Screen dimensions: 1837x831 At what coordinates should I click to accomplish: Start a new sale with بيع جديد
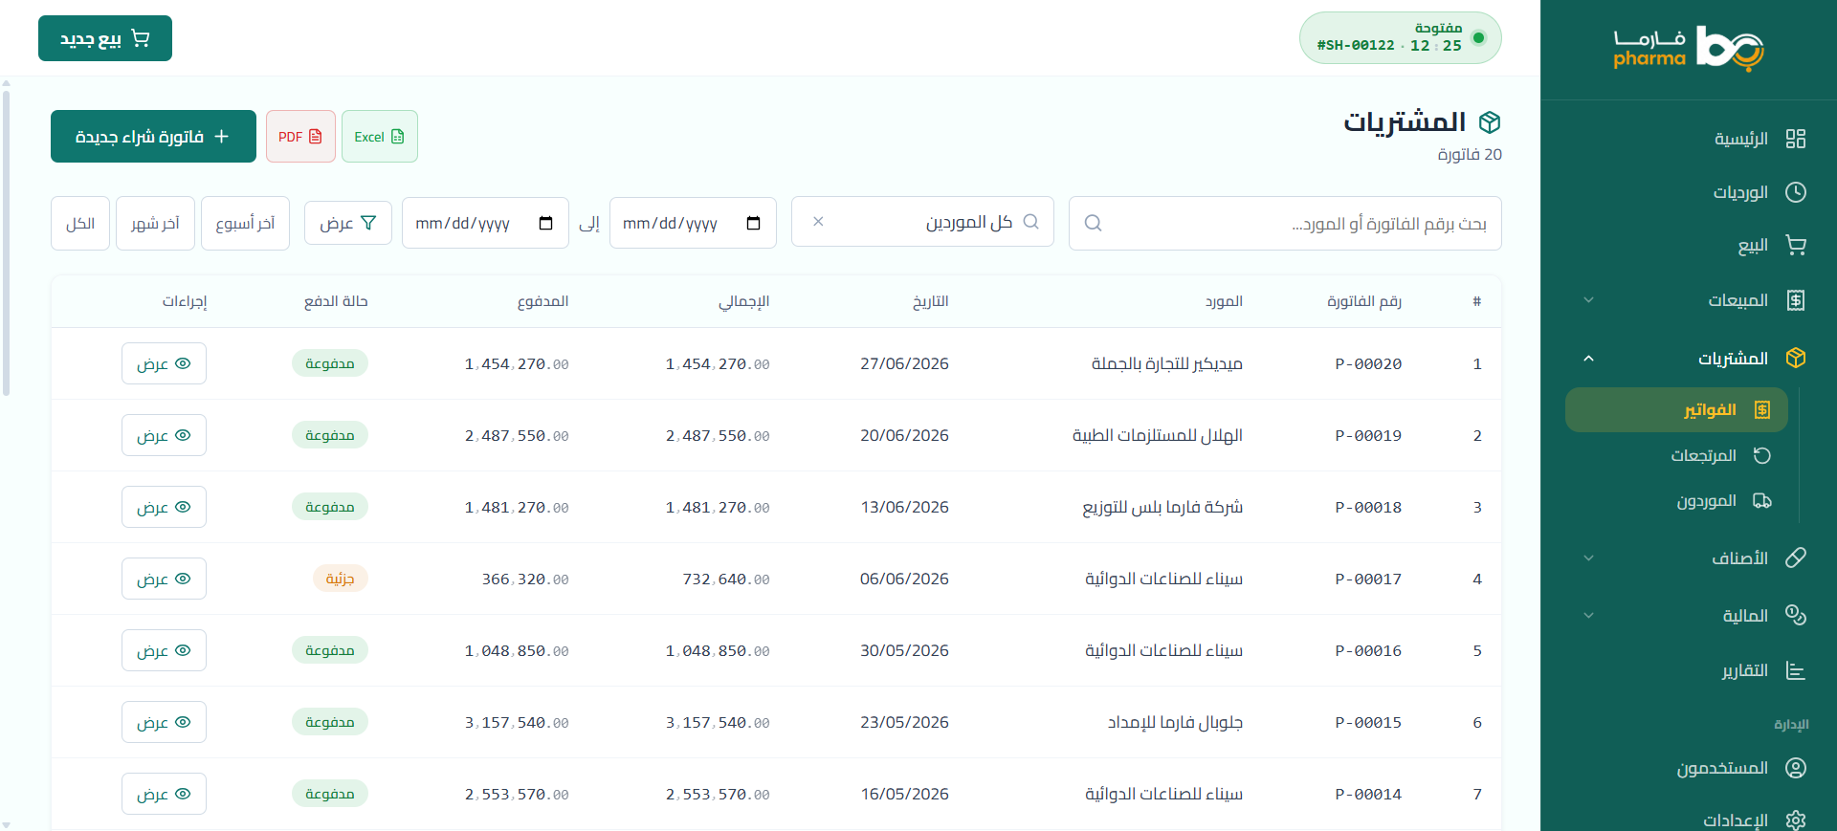[105, 38]
